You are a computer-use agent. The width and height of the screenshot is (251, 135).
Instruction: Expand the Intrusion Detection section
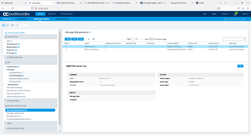[x=31, y=128]
